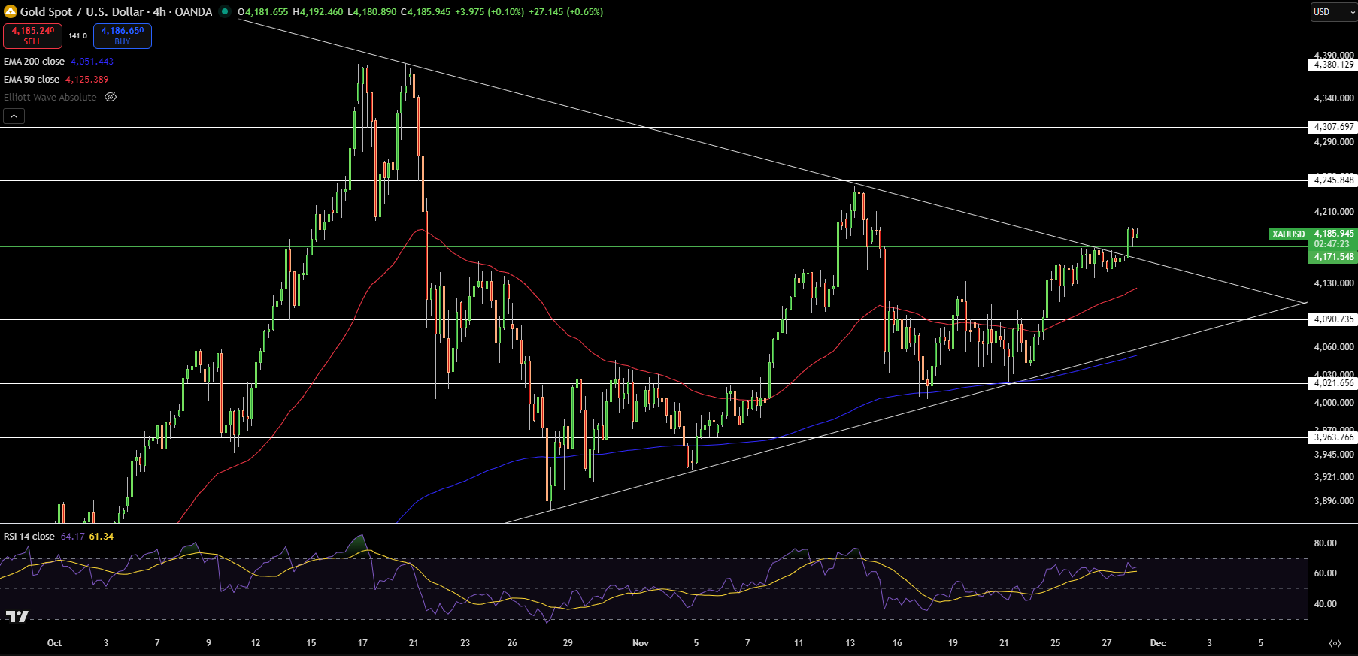Click the Oct label on time axis
The image size is (1358, 656).
pyautogui.click(x=54, y=643)
